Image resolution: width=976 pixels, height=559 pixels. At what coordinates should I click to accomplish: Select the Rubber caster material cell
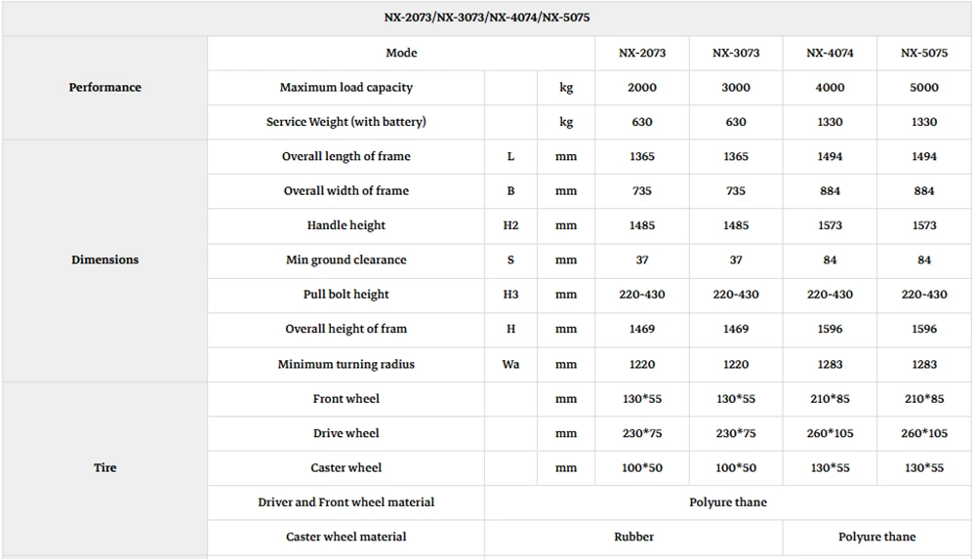tap(633, 538)
